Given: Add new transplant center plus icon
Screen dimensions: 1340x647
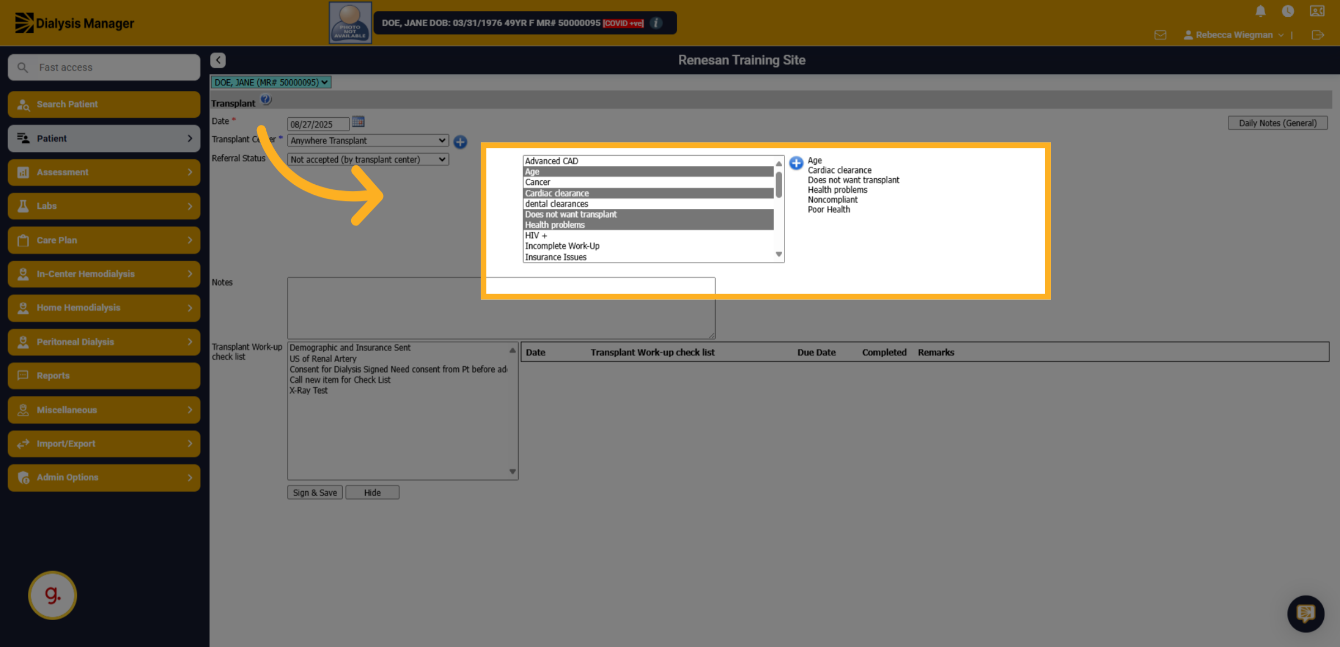Looking at the screenshot, I should (460, 142).
